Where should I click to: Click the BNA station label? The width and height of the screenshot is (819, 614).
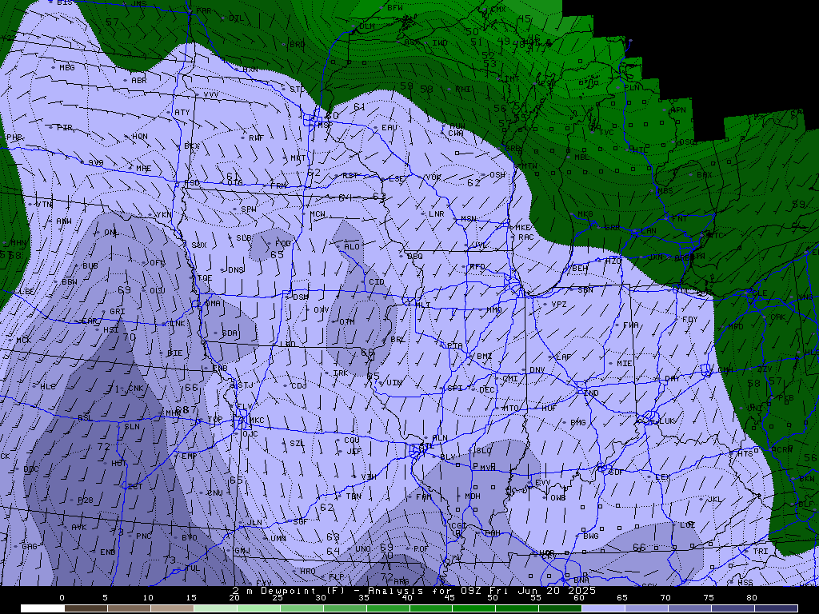581,580
